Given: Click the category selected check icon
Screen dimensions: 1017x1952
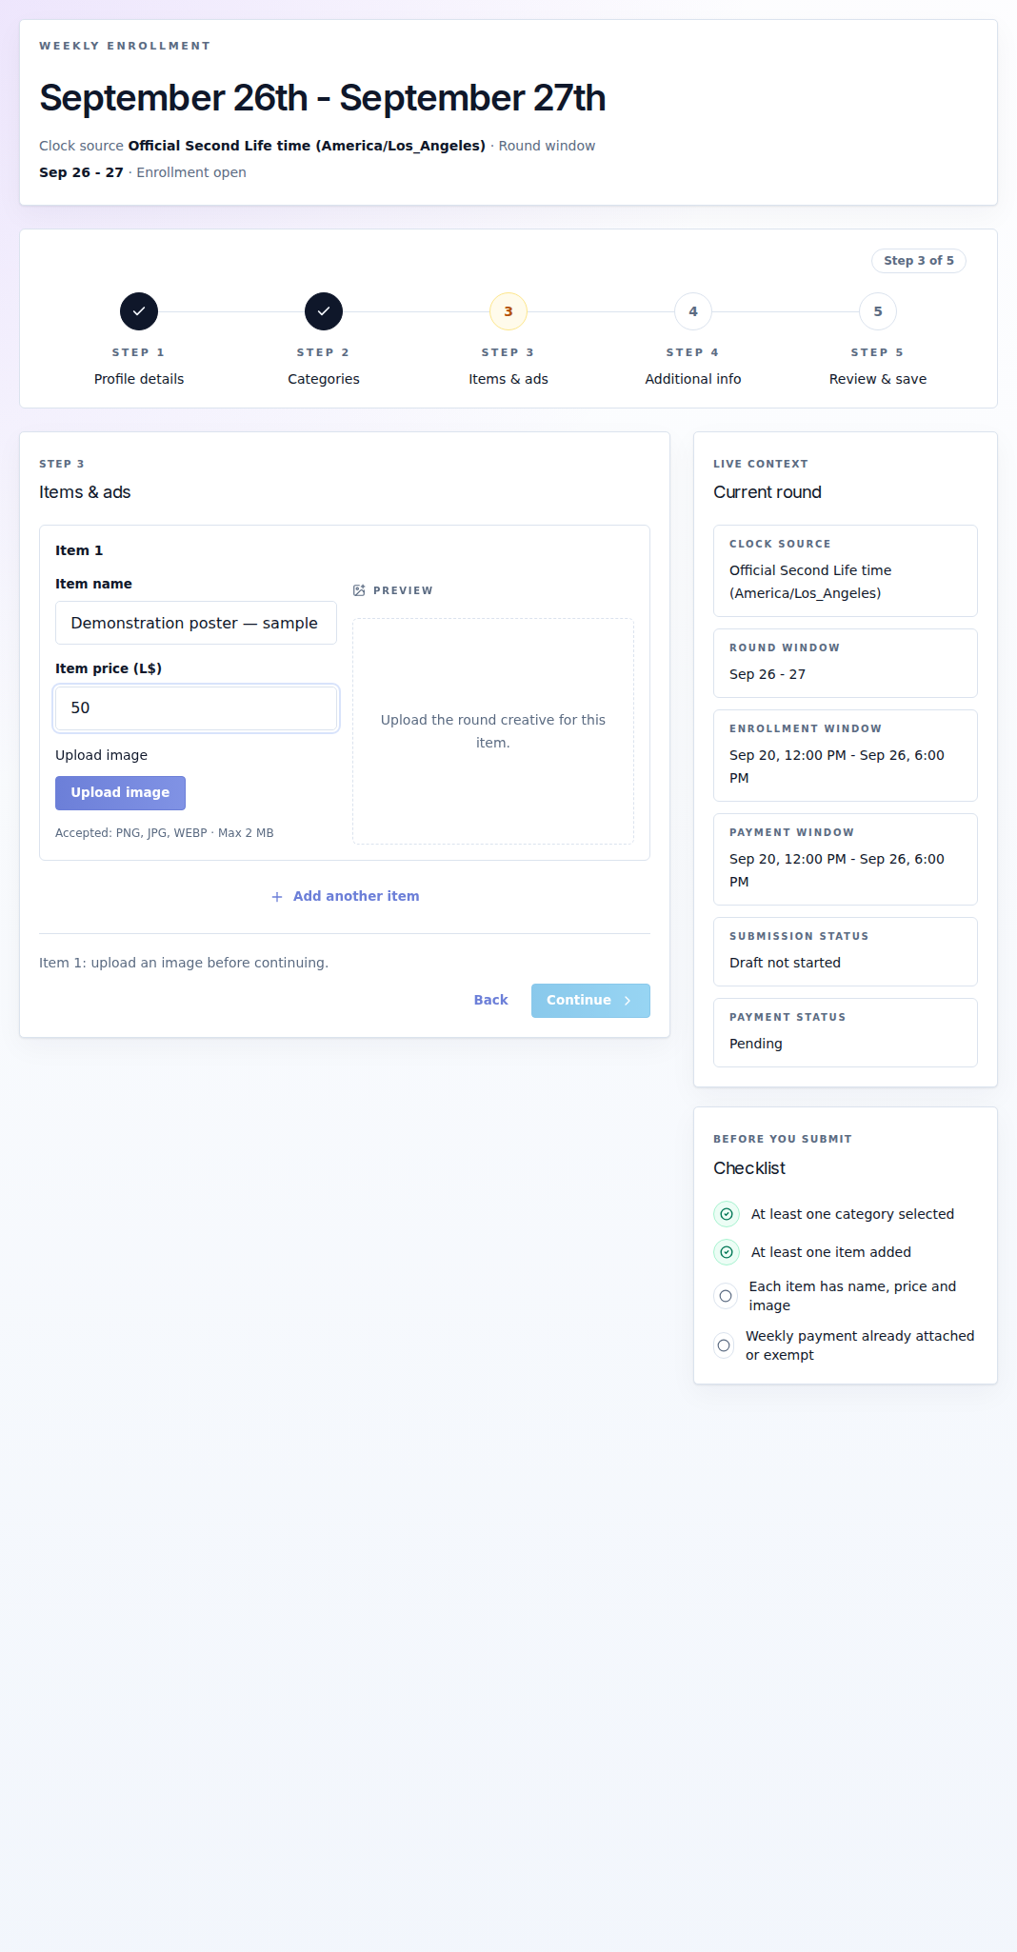Looking at the screenshot, I should click(x=727, y=1214).
